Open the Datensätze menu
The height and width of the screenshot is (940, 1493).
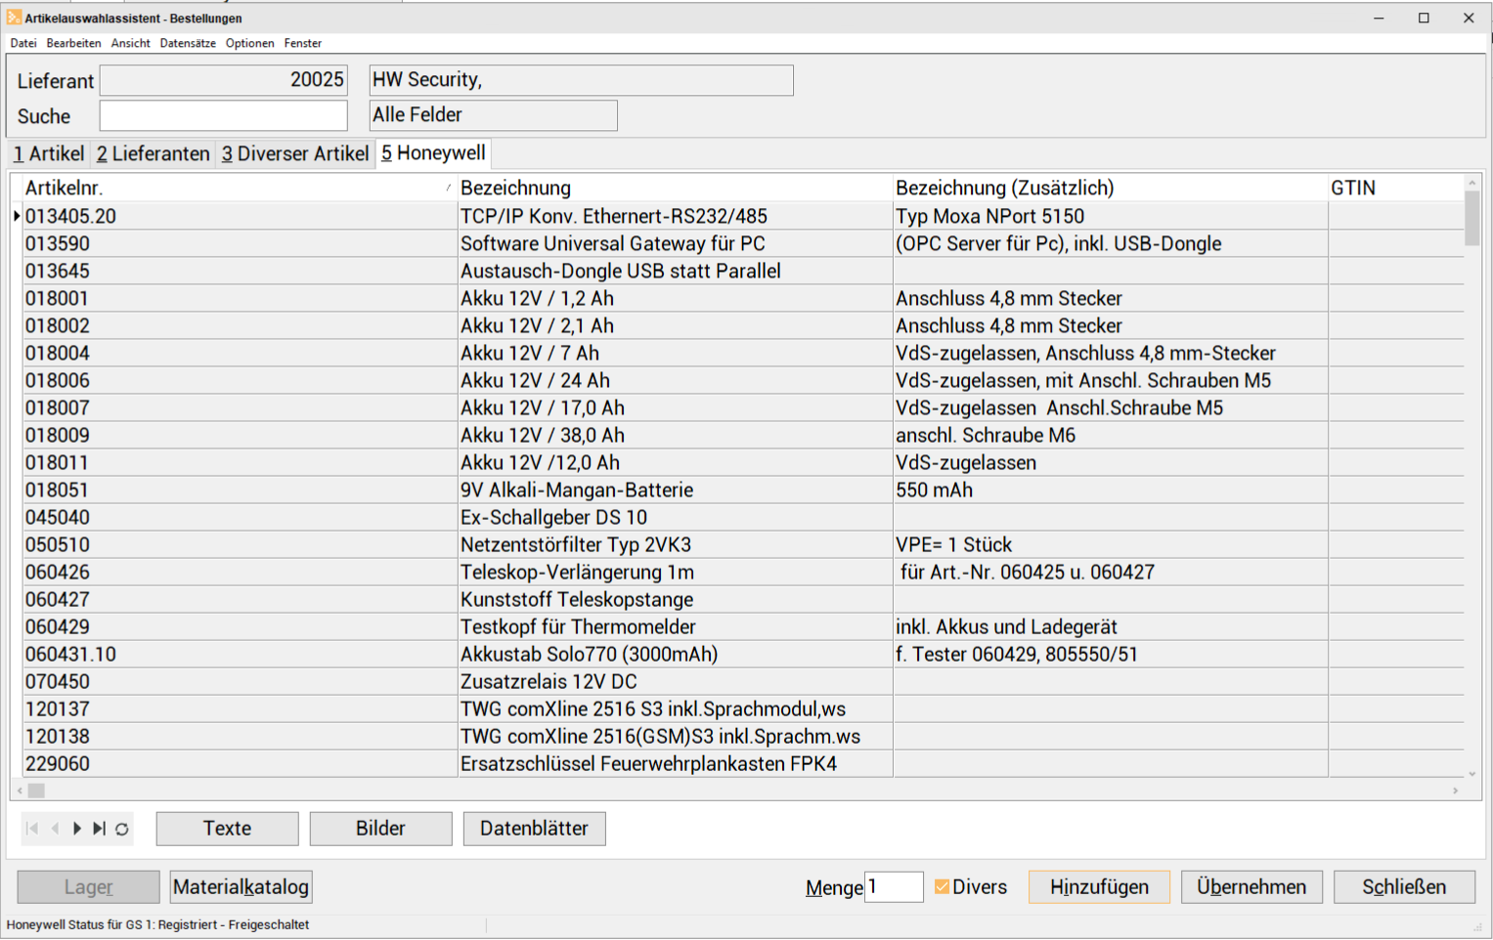pos(188,43)
